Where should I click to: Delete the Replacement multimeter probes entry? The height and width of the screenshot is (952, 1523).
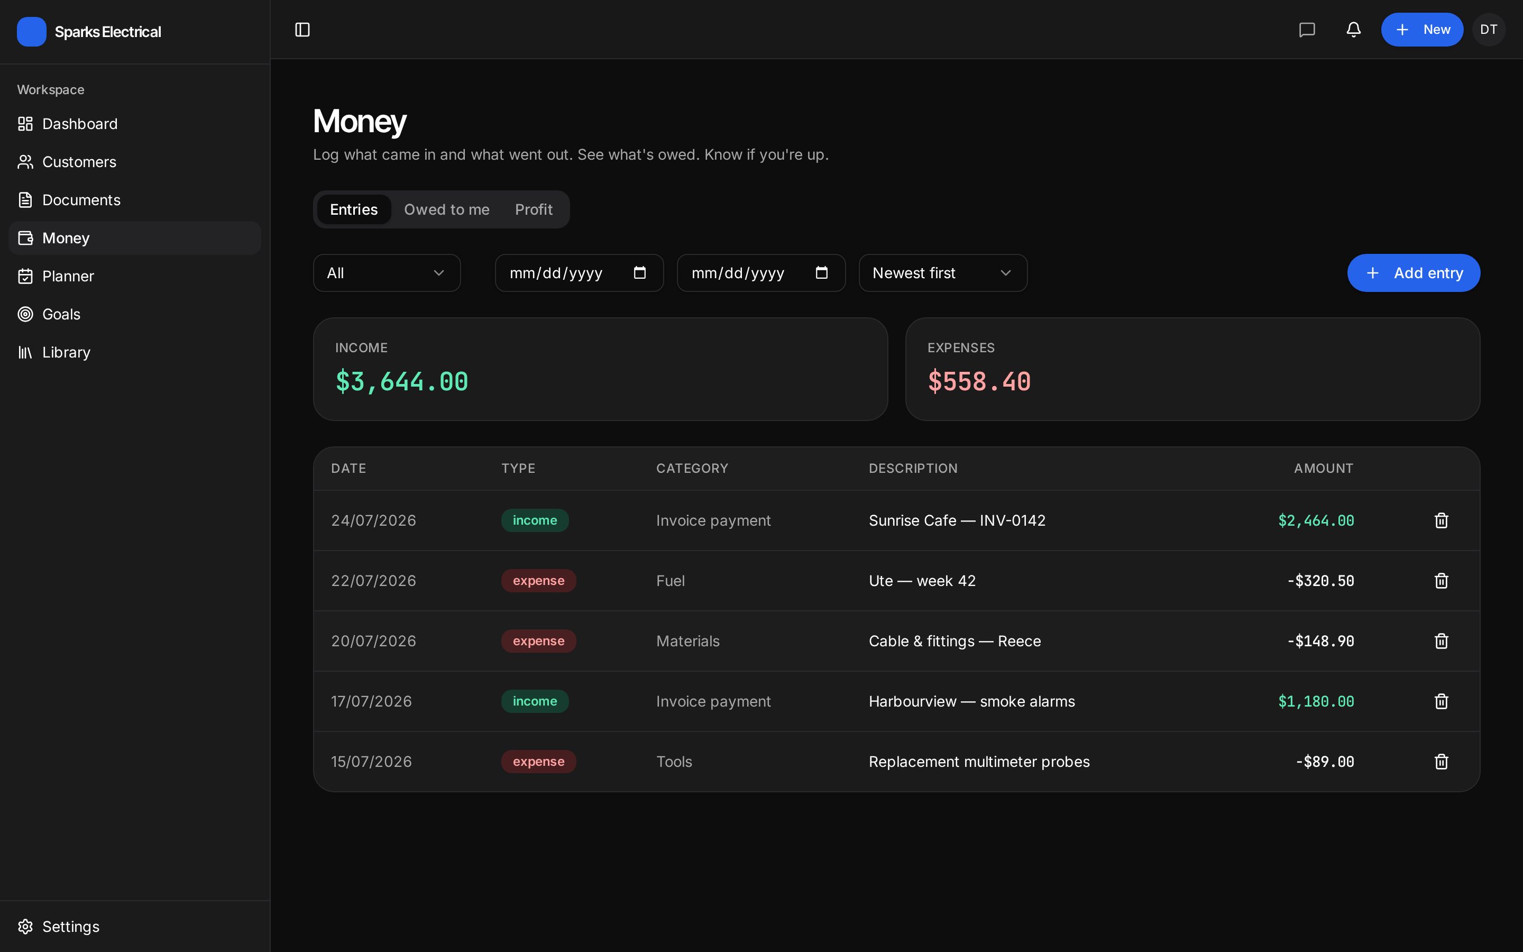coord(1441,762)
